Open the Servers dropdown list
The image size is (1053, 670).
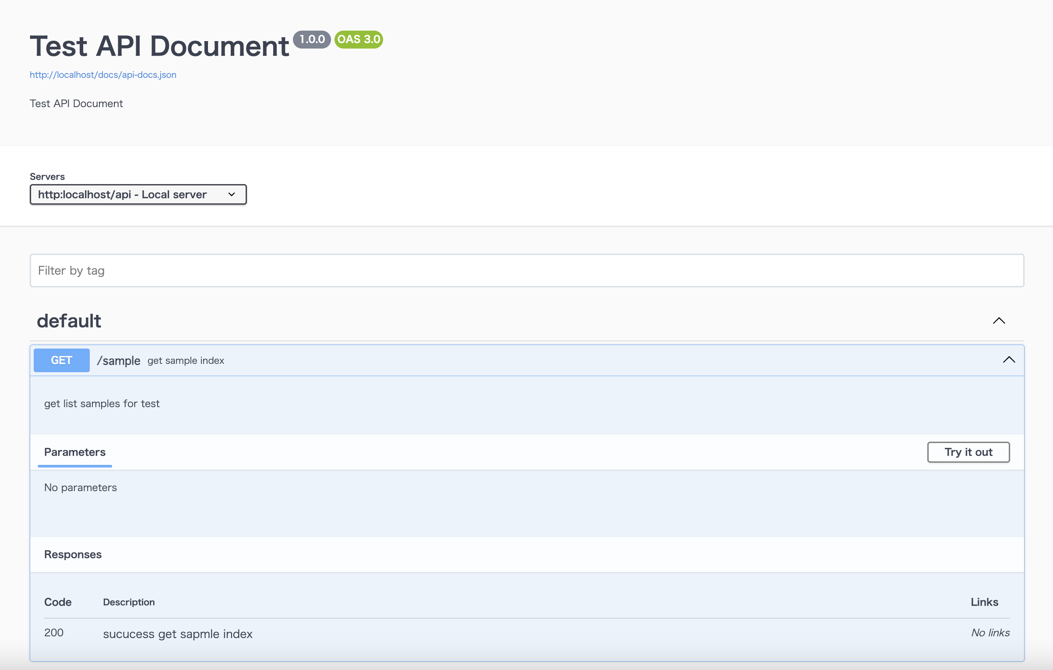[x=138, y=194]
